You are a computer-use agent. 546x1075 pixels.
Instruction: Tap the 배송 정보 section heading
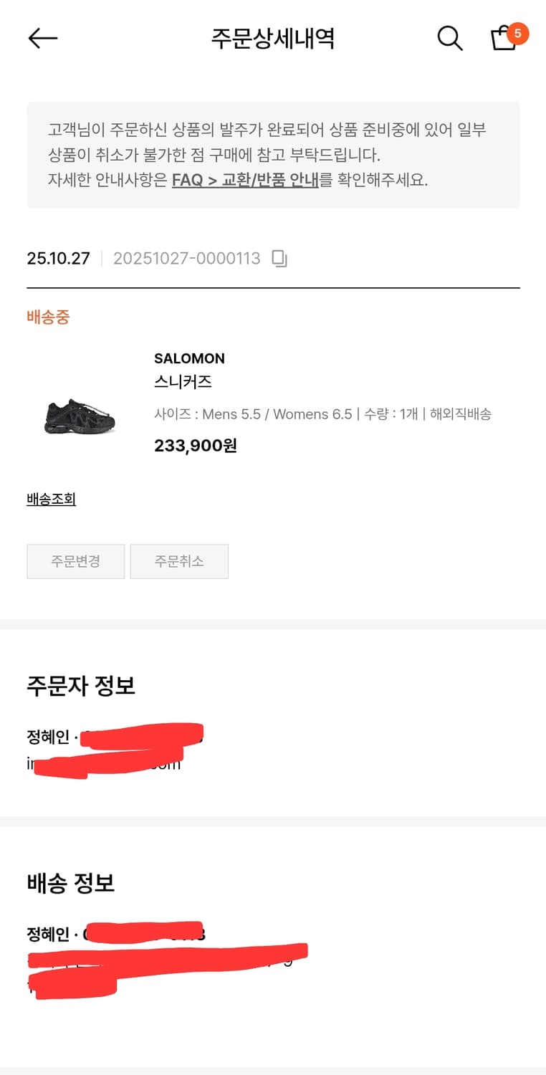pos(70,883)
